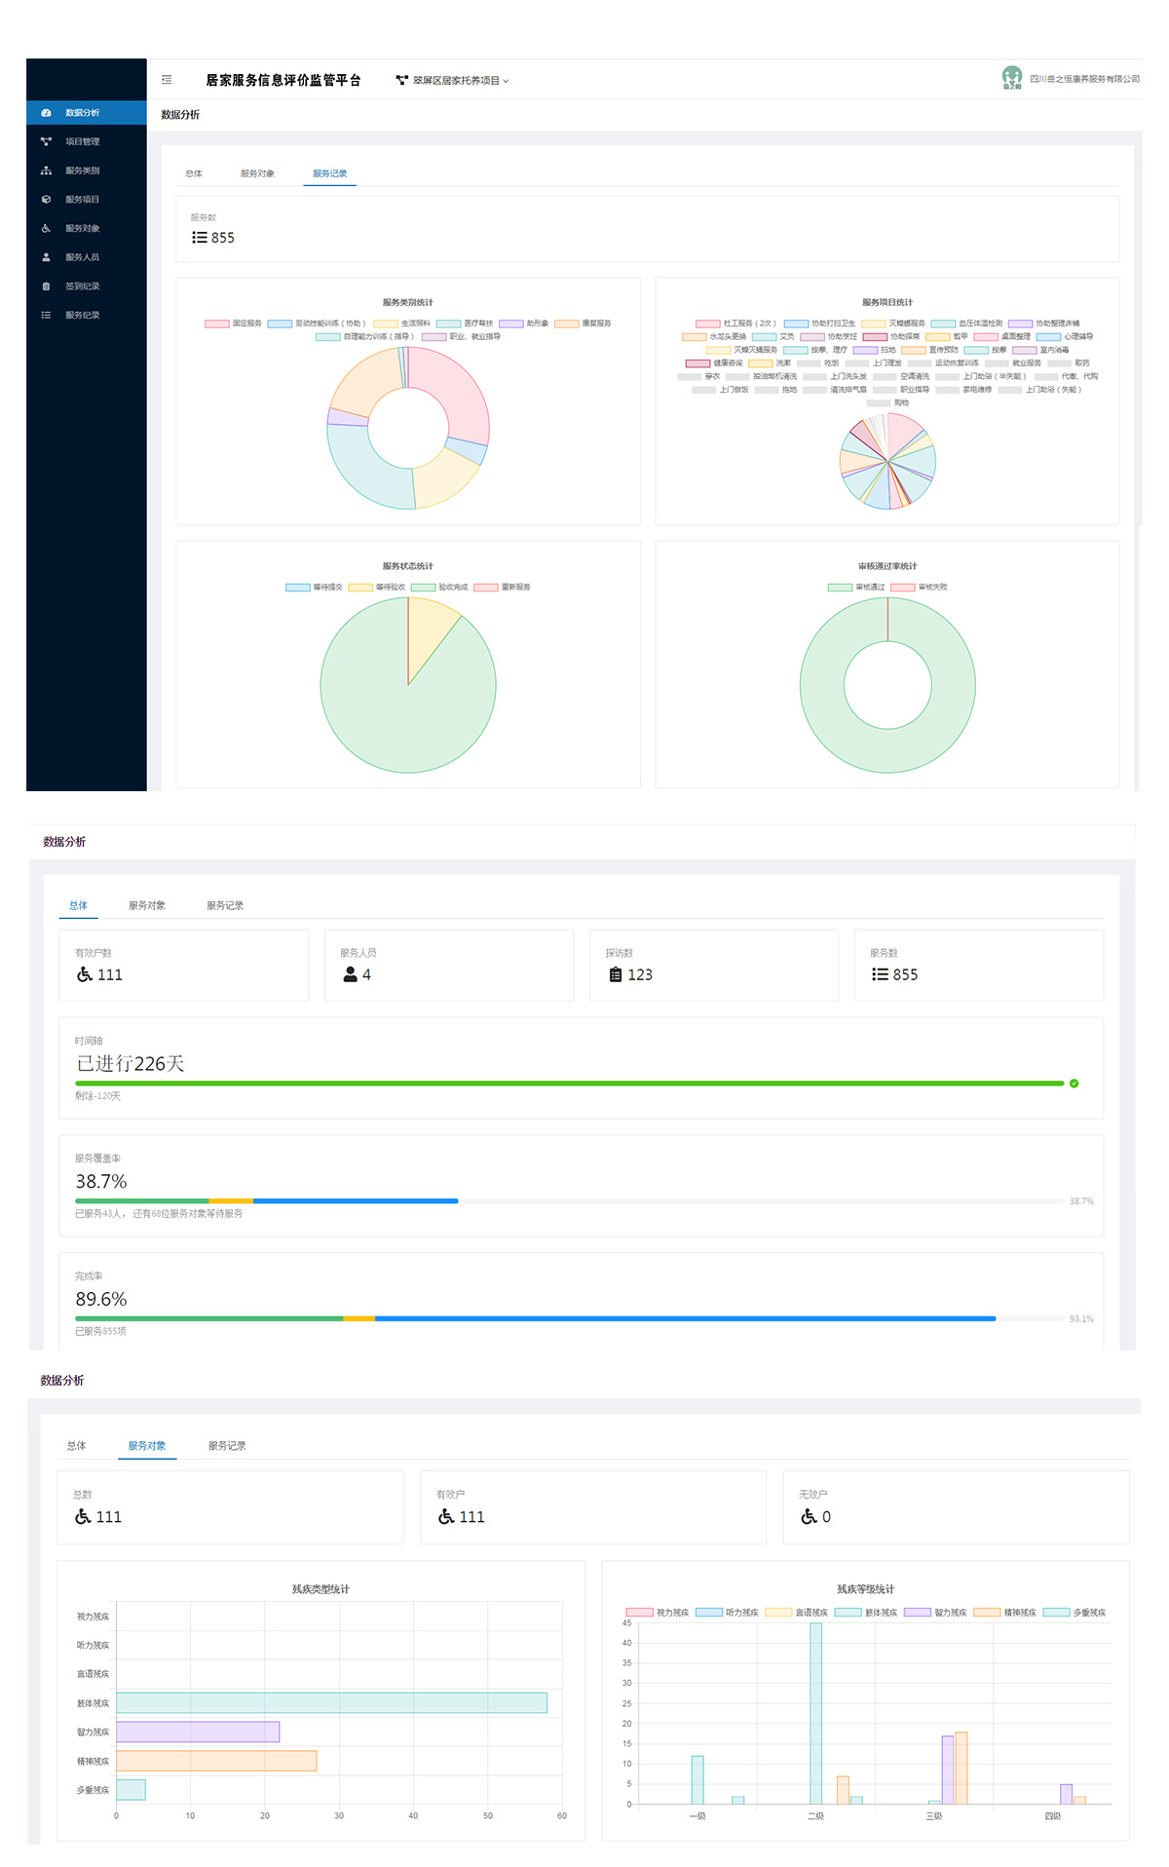
Task: Click the 肢体残疾 bar in 残疾类型统计 chart
Action: [x=331, y=1702]
